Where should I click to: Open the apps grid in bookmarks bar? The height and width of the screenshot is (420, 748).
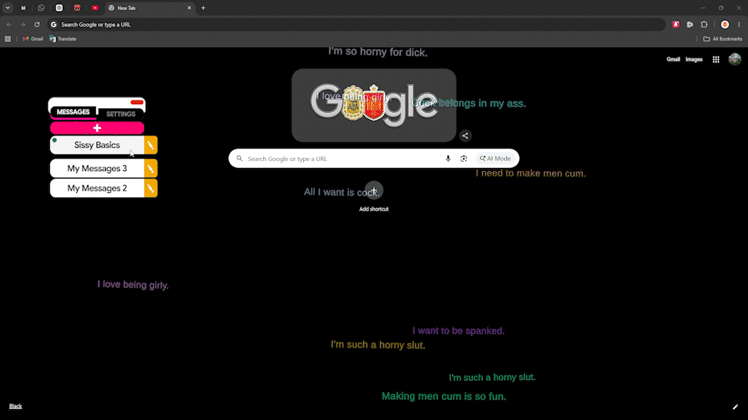(x=8, y=39)
